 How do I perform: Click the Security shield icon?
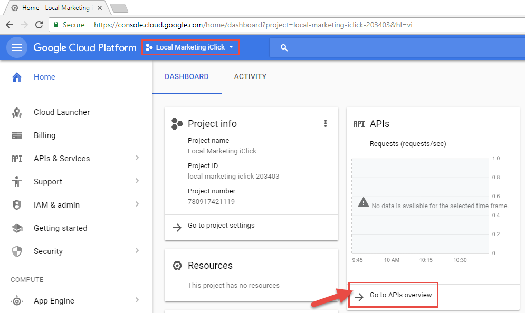click(17, 251)
